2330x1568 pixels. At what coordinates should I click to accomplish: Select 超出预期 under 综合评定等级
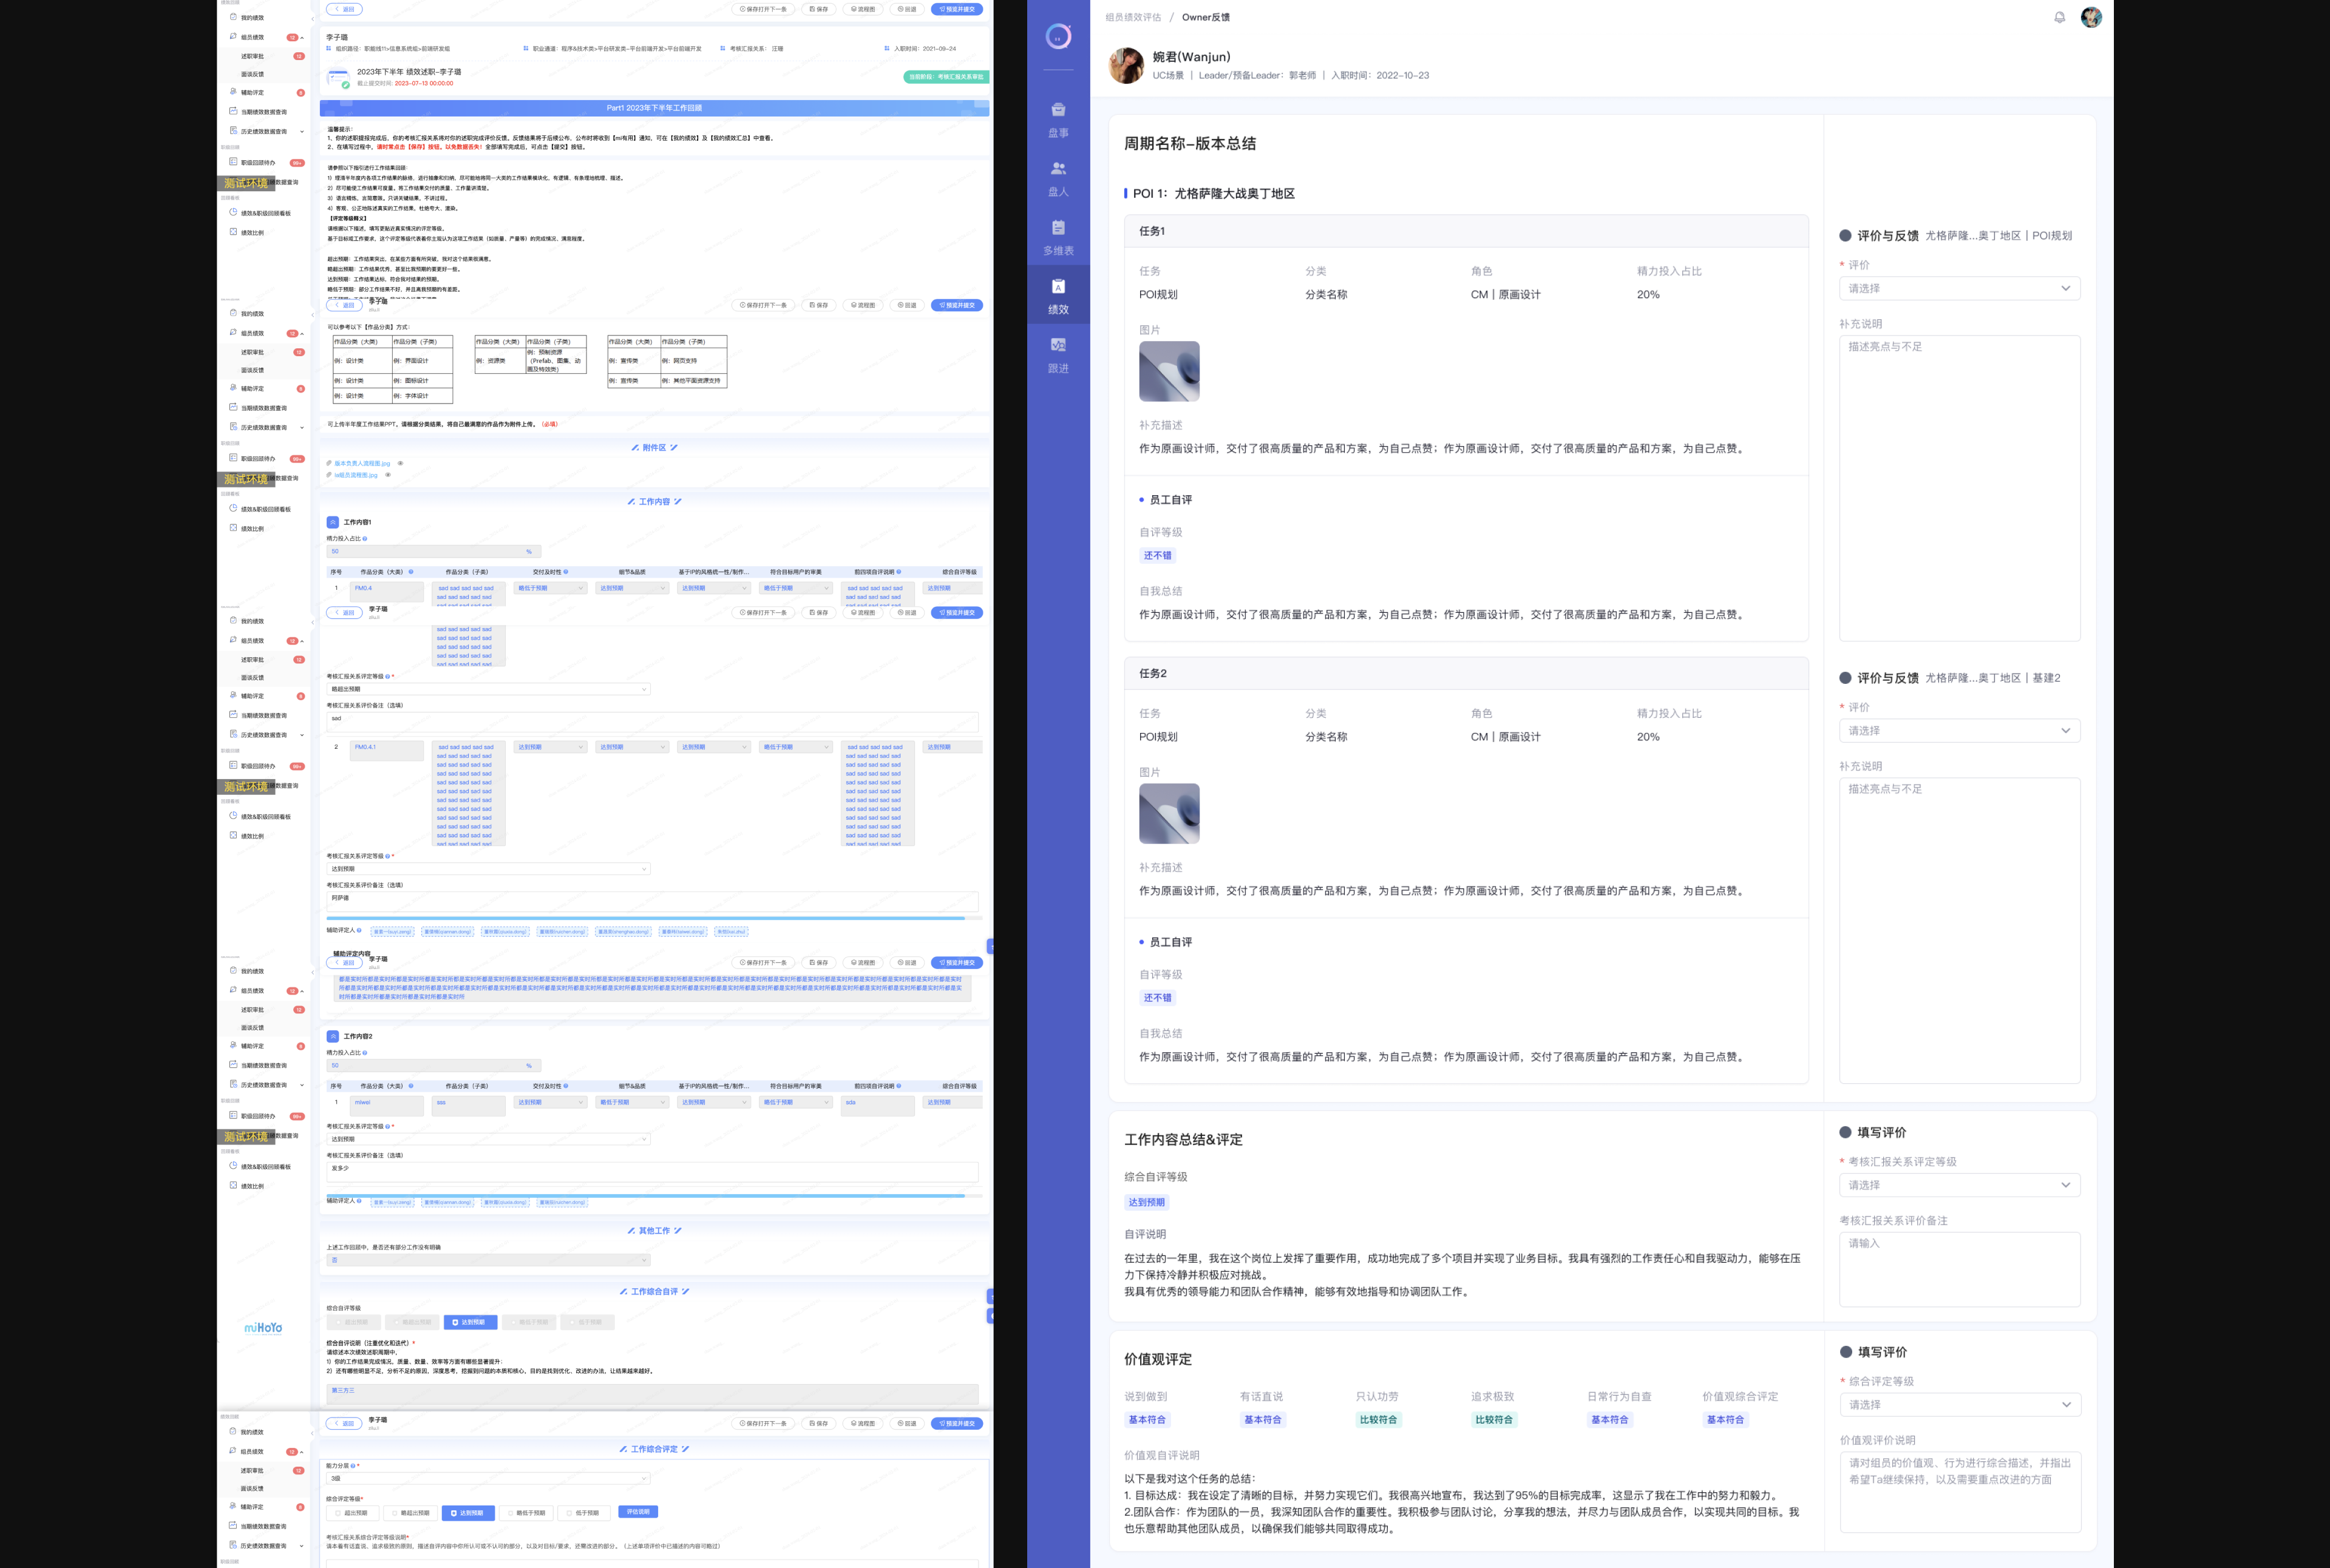pyautogui.click(x=354, y=1513)
